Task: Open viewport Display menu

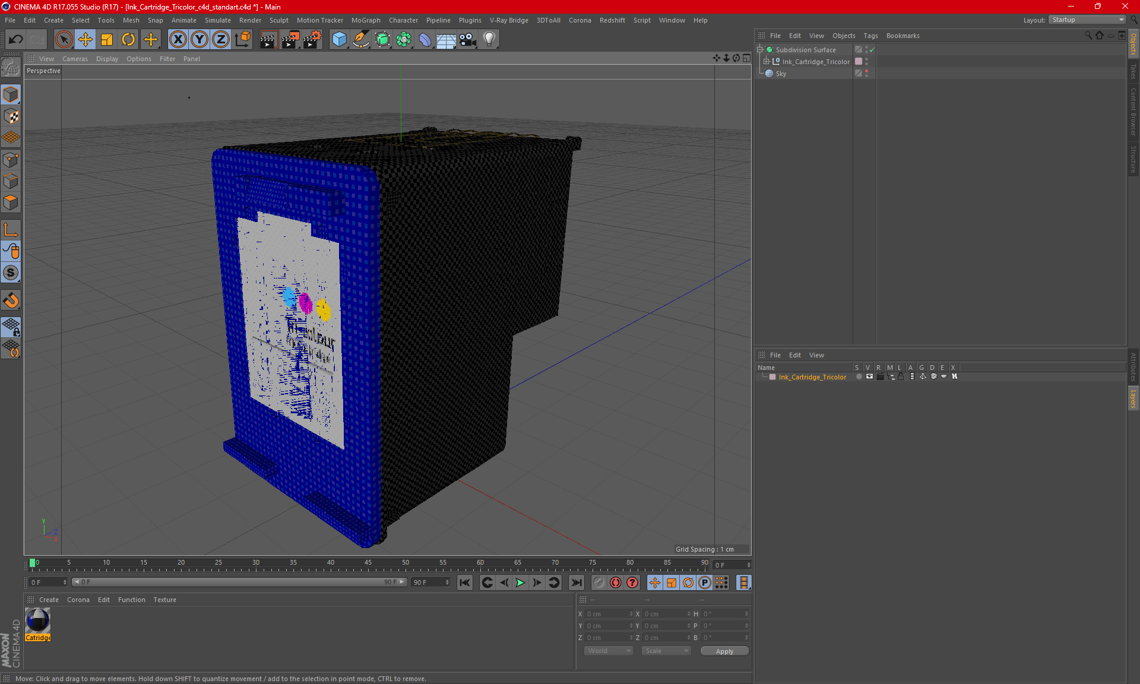Action: (x=107, y=59)
